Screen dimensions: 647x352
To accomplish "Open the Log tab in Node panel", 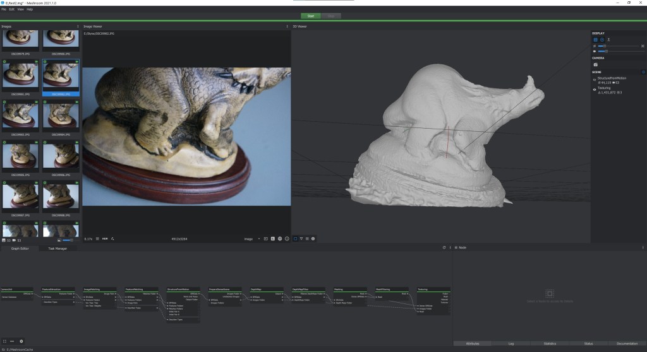I will pyautogui.click(x=511, y=343).
